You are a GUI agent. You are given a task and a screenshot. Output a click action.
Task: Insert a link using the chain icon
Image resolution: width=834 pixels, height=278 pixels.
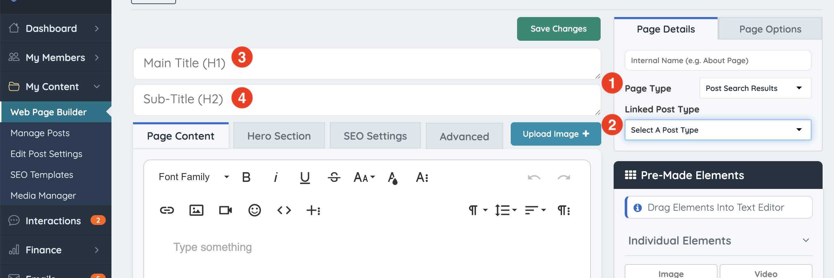click(x=167, y=210)
